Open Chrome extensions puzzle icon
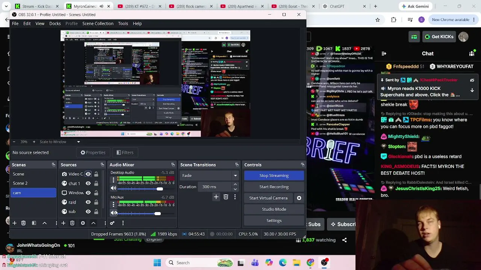Screen dimensions: 481x270 tap(393, 20)
